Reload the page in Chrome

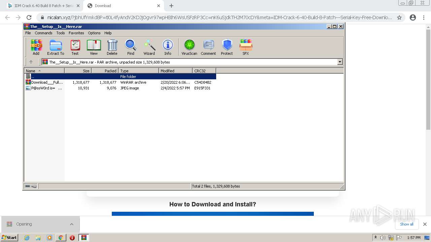coord(29,17)
